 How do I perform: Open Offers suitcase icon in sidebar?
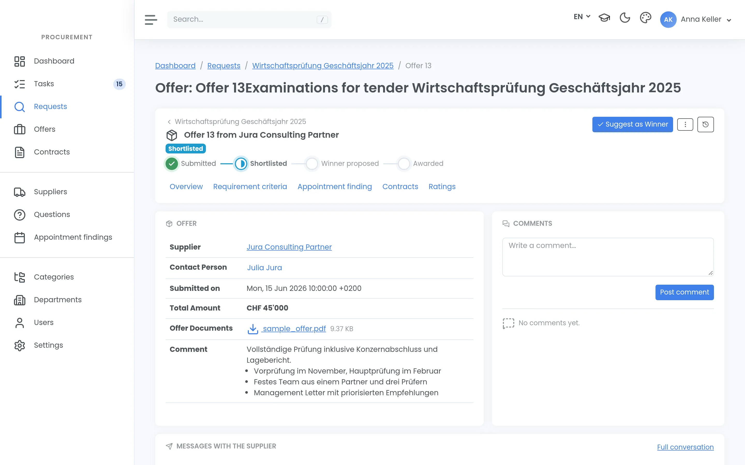19,129
